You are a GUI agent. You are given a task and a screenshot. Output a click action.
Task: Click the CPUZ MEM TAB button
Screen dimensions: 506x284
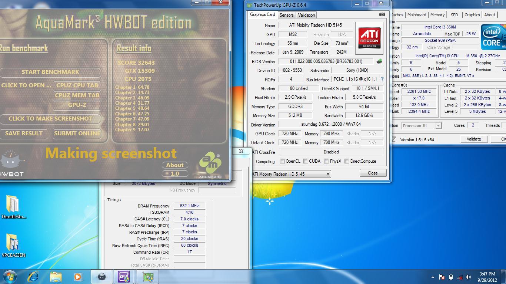coord(77,95)
